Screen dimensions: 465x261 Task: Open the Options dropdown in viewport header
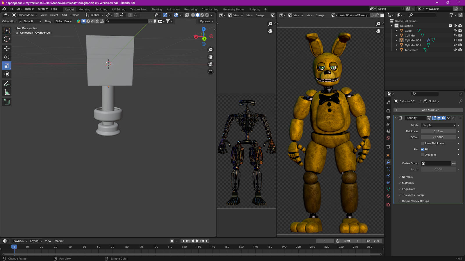206,21
